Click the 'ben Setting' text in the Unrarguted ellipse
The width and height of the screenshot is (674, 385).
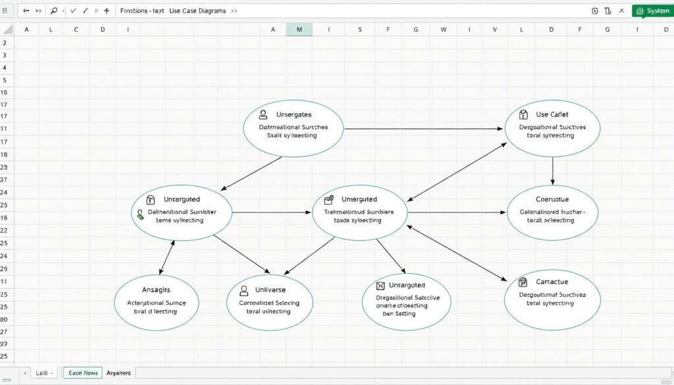click(x=399, y=314)
